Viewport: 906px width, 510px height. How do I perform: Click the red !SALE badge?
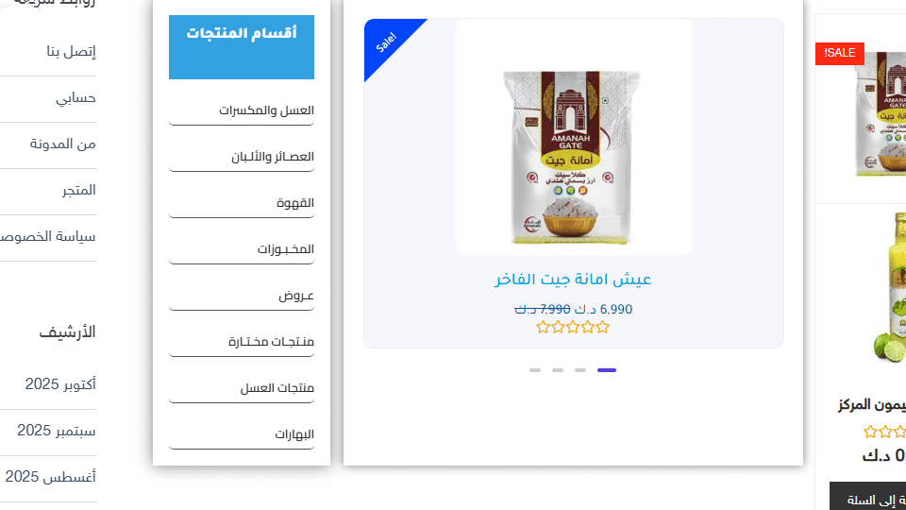840,53
